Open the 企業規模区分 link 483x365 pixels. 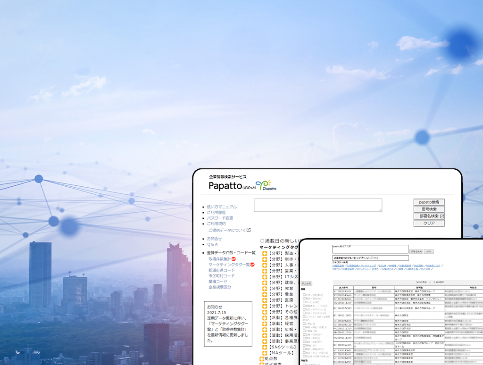pyautogui.click(x=220, y=287)
